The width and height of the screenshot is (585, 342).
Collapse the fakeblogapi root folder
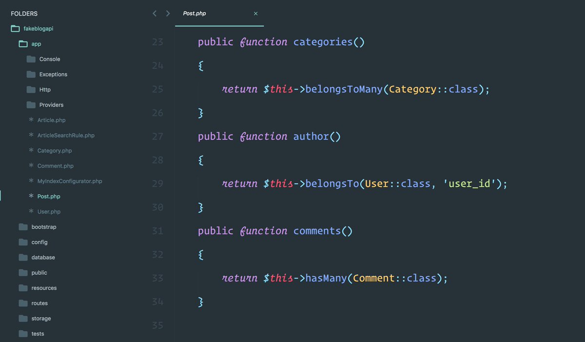point(39,29)
